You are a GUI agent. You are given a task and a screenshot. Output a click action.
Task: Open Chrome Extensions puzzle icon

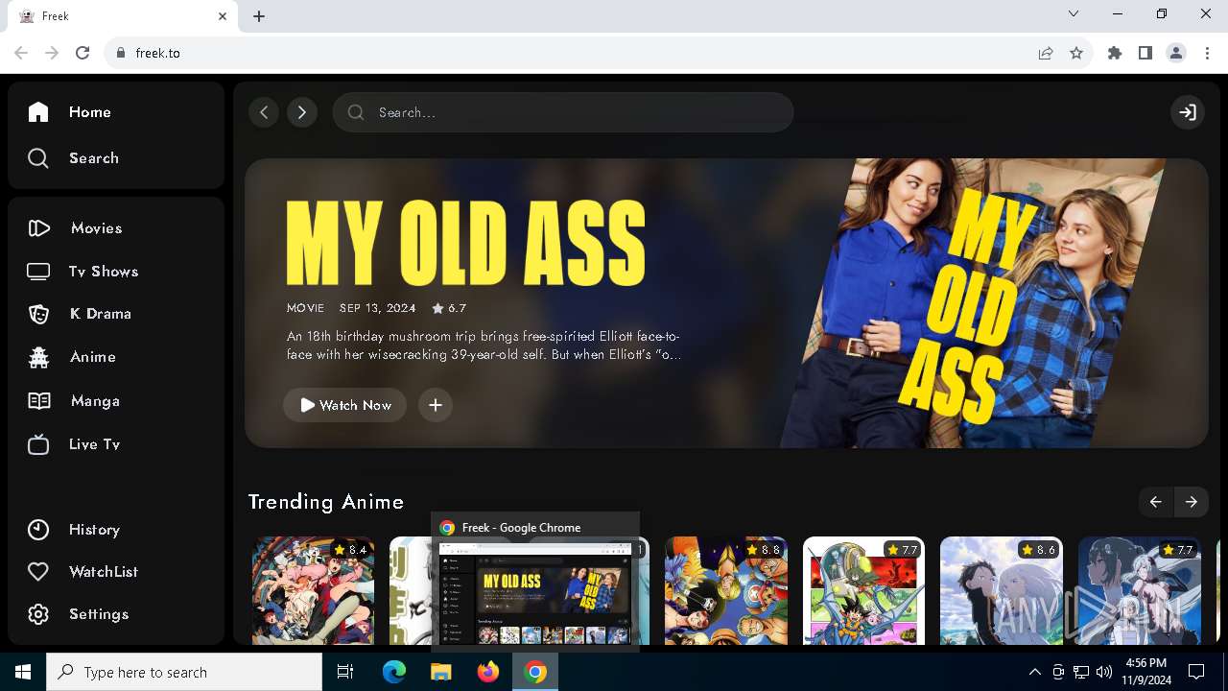click(1115, 53)
